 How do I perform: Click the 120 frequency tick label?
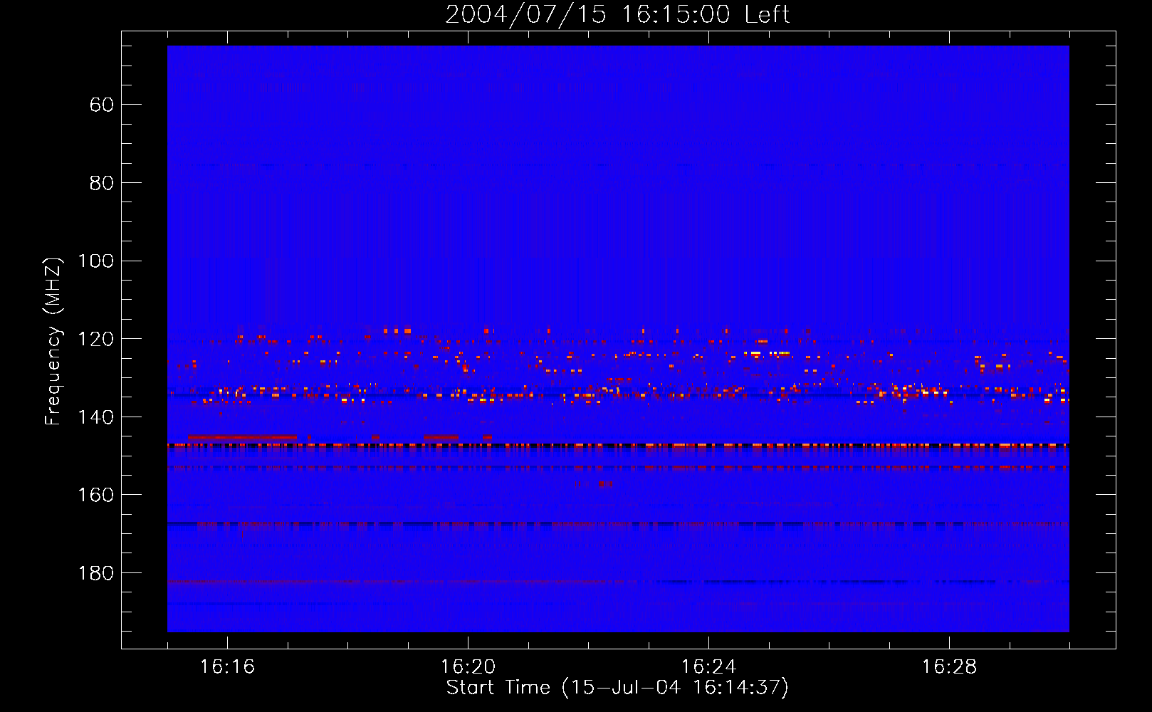pyautogui.click(x=96, y=339)
